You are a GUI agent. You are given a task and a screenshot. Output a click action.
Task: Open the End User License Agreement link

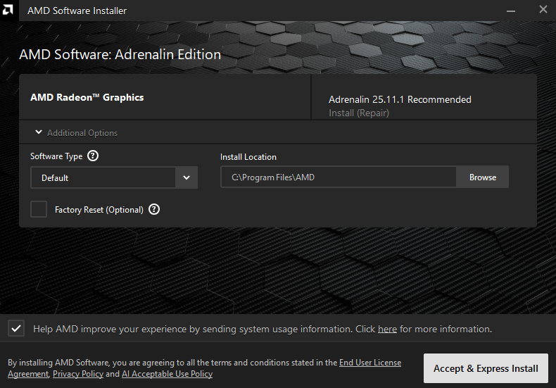369,363
